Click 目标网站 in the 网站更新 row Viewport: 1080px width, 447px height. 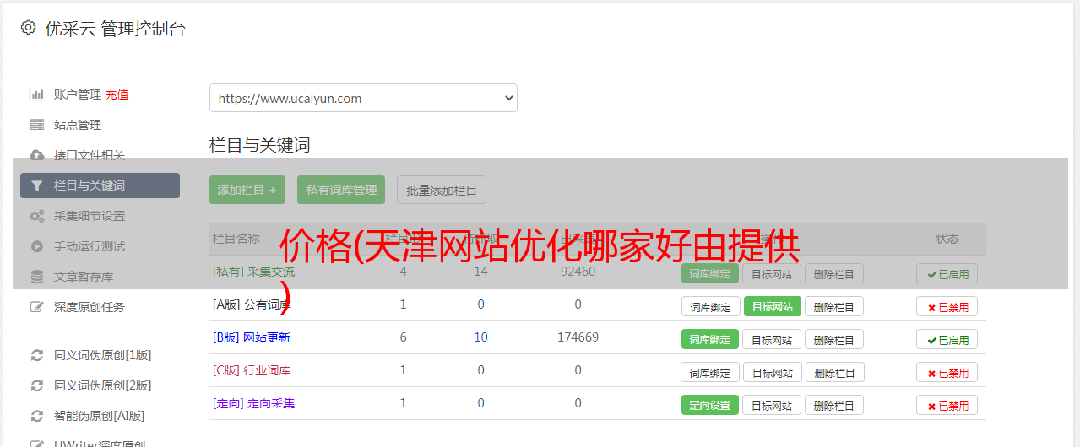(772, 339)
